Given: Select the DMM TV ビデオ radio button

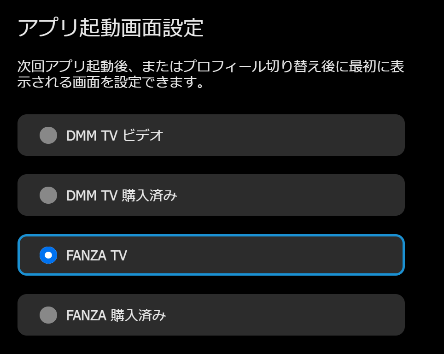Looking at the screenshot, I should [x=48, y=135].
